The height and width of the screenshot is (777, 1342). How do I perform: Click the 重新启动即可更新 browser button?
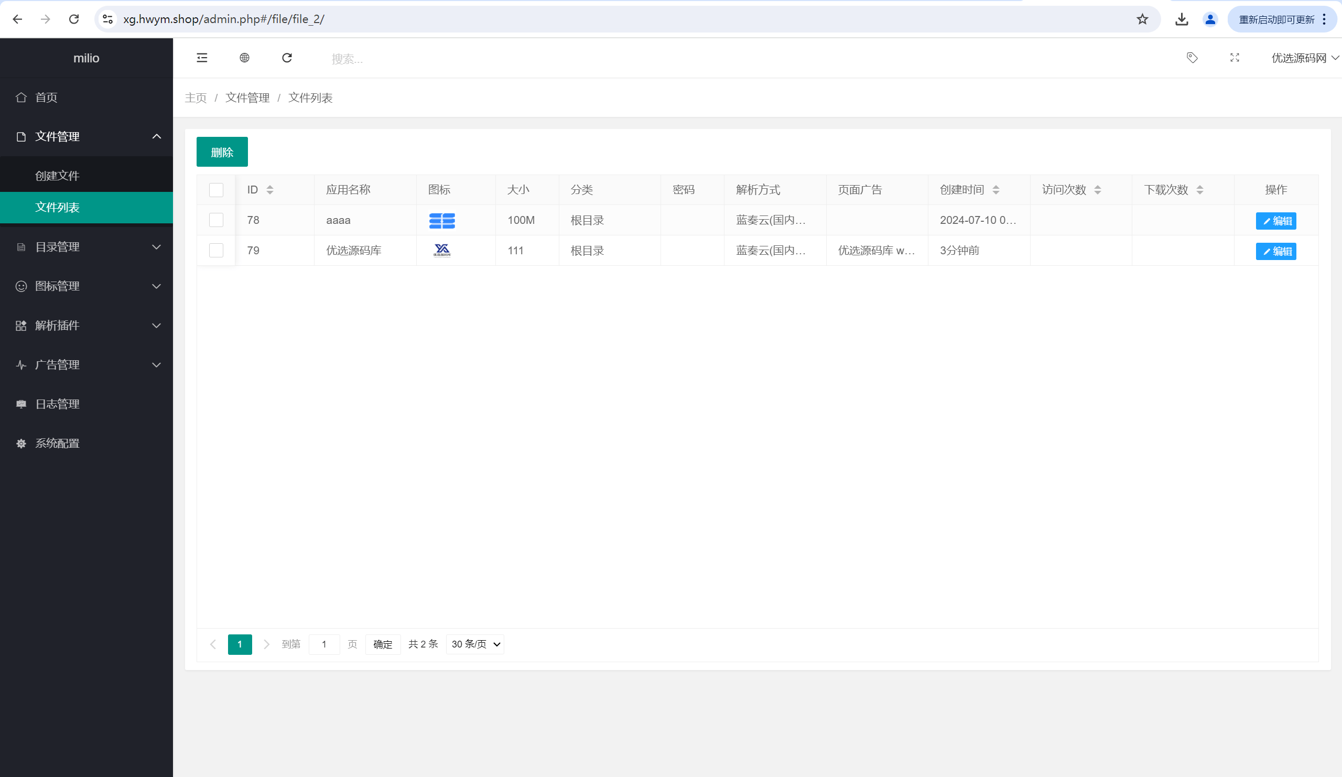click(x=1276, y=19)
